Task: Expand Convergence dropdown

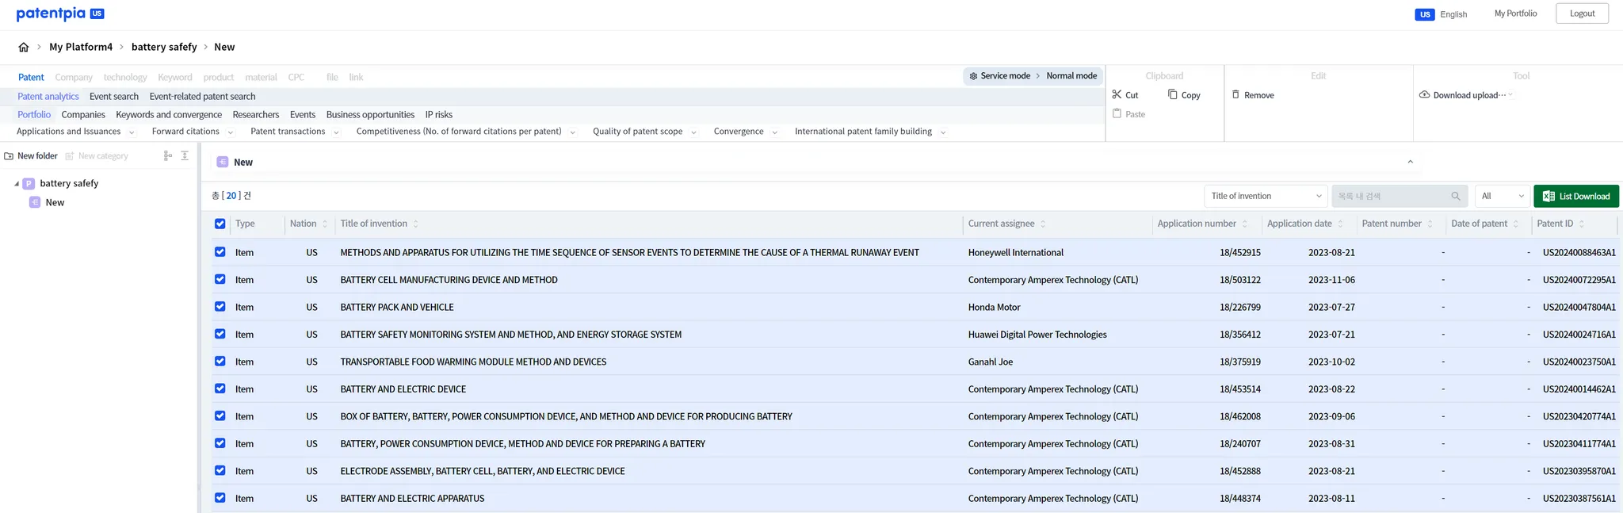Action: (x=774, y=132)
